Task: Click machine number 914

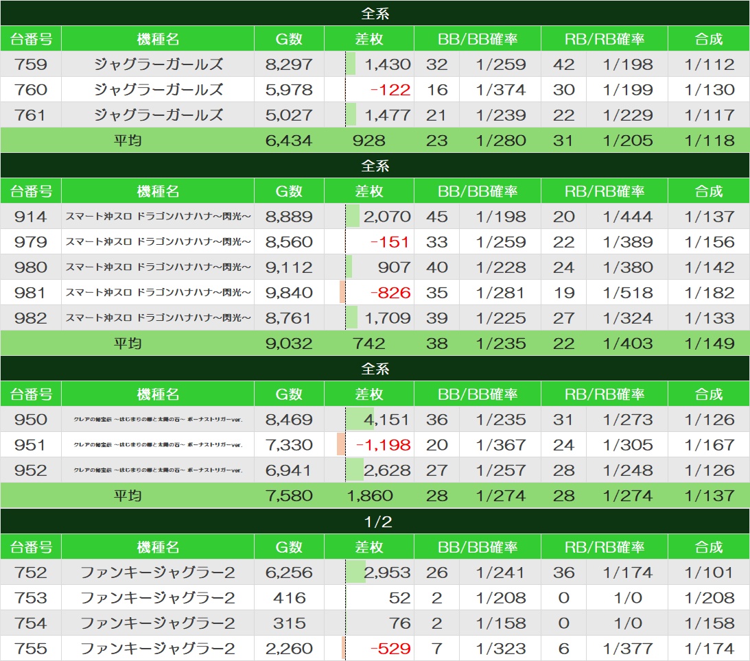Action: [x=31, y=217]
